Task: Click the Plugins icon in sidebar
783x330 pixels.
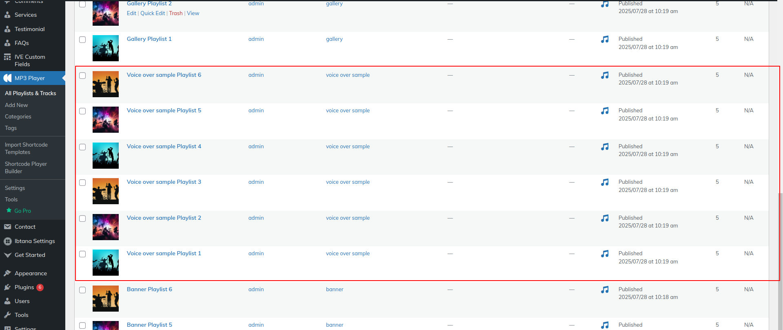Action: pyautogui.click(x=7, y=287)
